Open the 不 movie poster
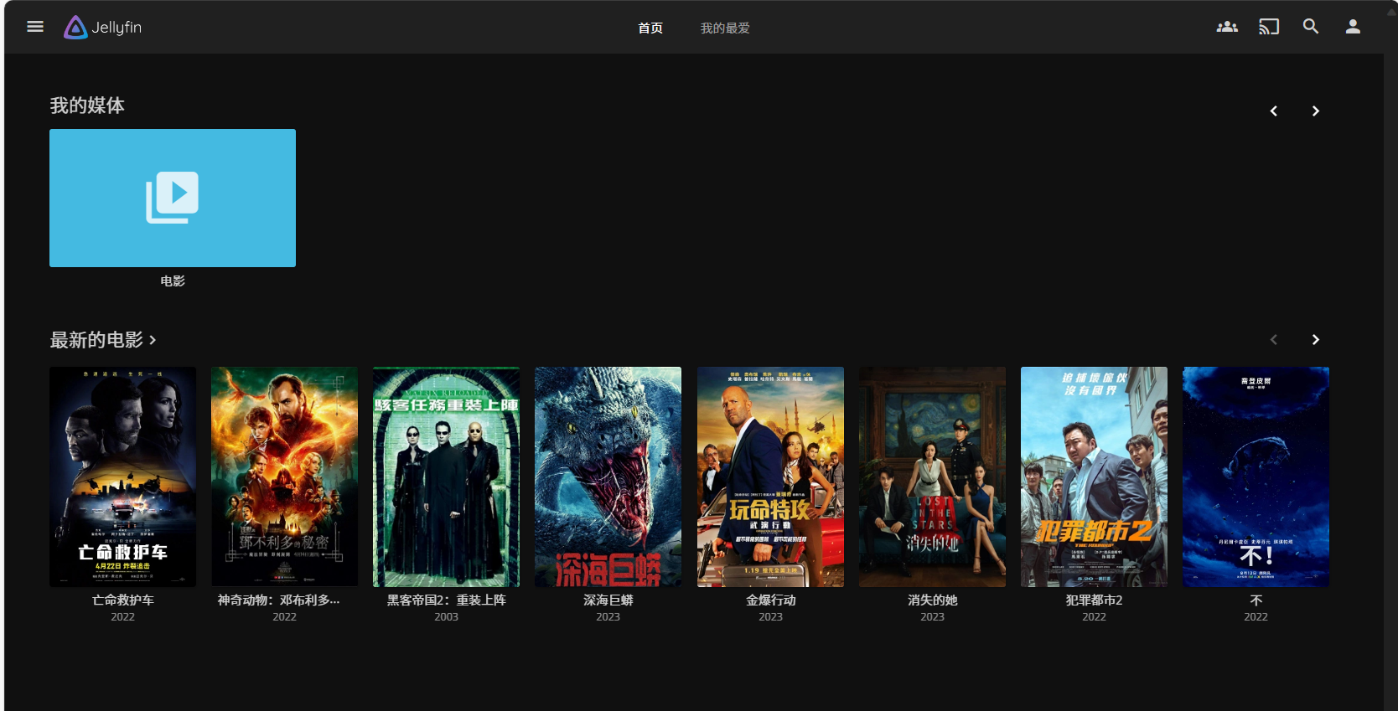Screen dimensions: 1398x711 tap(1256, 477)
